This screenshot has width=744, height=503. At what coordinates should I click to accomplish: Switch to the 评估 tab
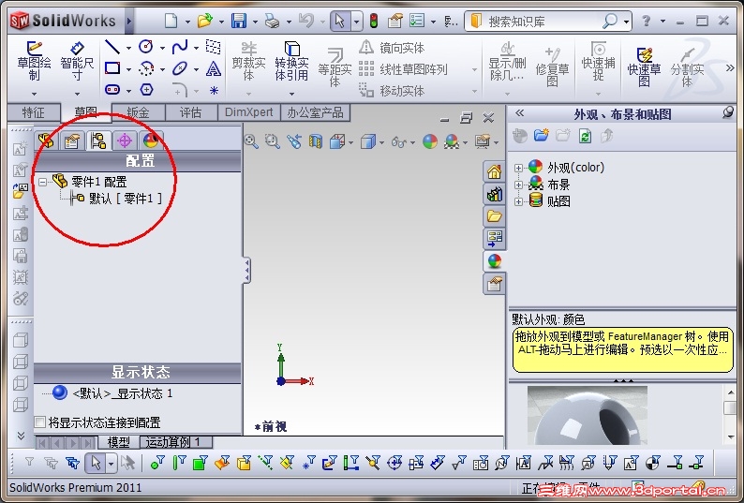(x=191, y=112)
